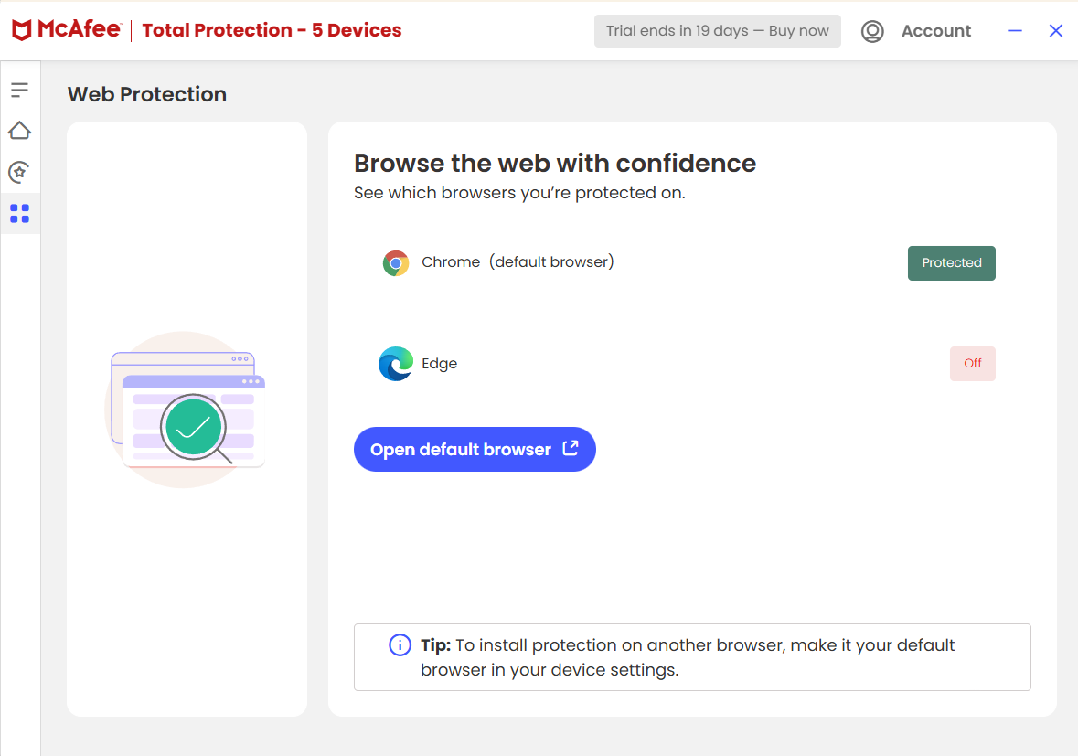Screen dimensions: 1078x756
Task: Select the Home icon in the sidebar
Action: pos(20,131)
